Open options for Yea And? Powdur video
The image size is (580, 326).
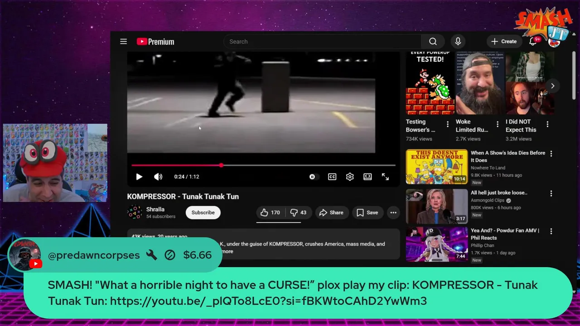tap(551, 231)
